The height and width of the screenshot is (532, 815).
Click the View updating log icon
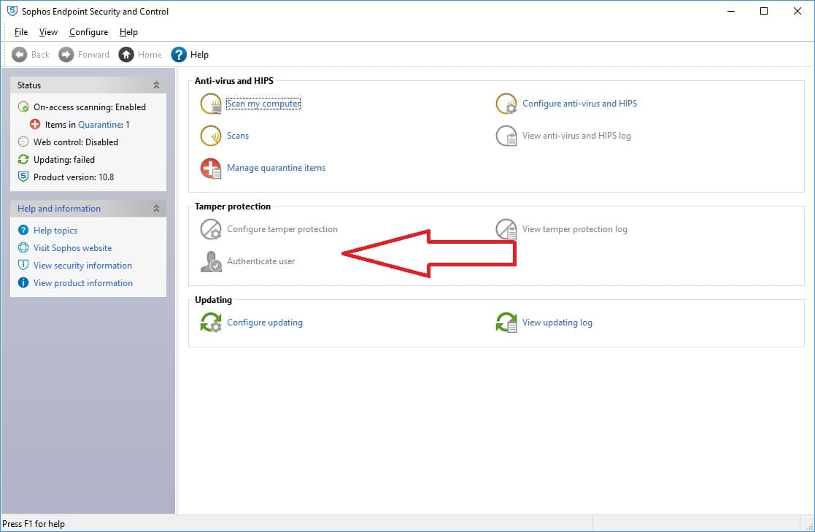[506, 323]
